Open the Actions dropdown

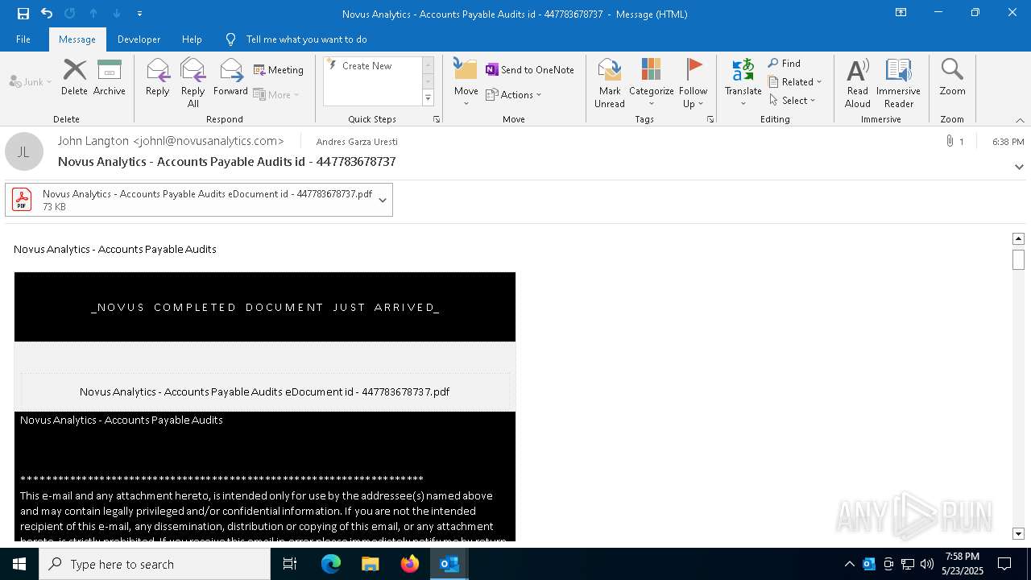(514, 94)
